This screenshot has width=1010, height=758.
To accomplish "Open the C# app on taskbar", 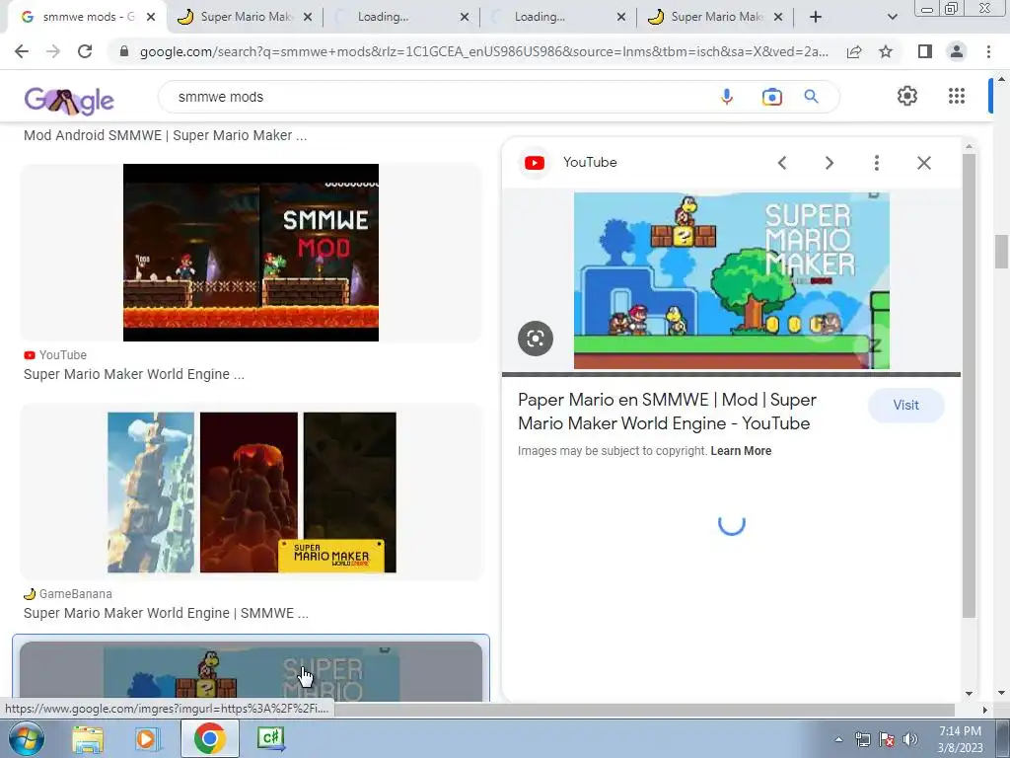I will pos(271,738).
